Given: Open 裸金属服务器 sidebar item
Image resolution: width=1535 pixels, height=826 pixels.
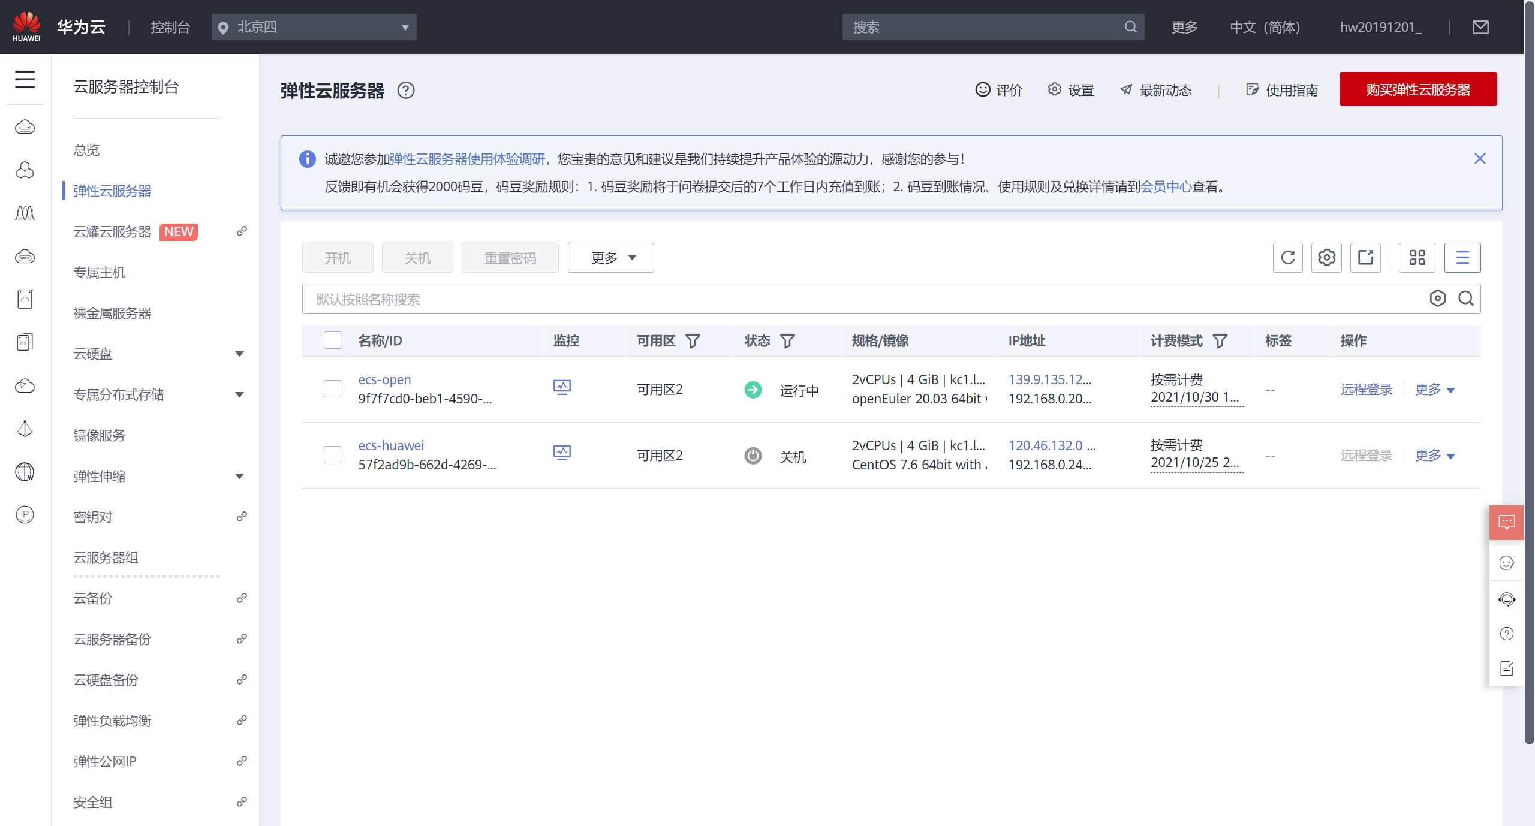Looking at the screenshot, I should coord(112,313).
